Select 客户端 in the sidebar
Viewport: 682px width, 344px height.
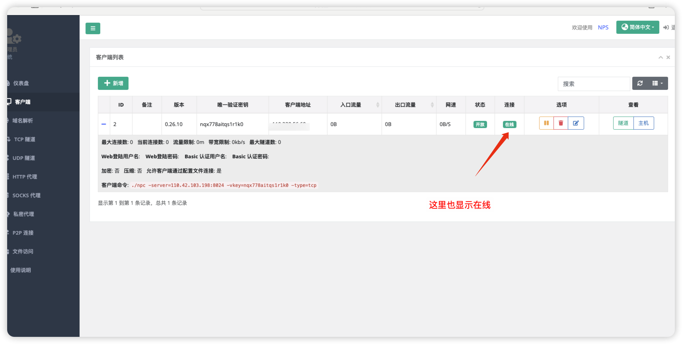point(43,102)
